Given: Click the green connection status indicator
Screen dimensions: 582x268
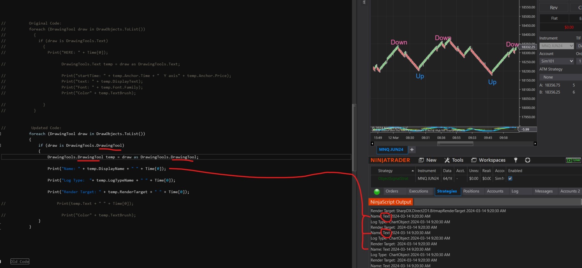Looking at the screenshot, I should tap(377, 191).
